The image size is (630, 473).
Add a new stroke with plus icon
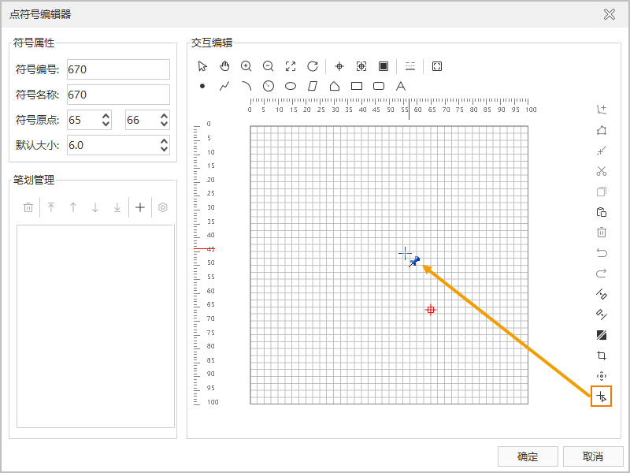[x=140, y=207]
